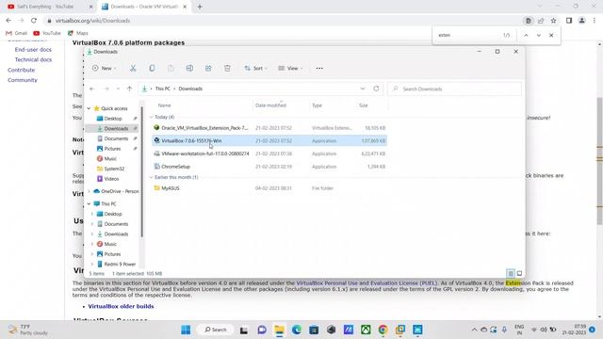Collapse Earlier this month group
The height and width of the screenshot is (339, 603).
pyautogui.click(x=151, y=177)
